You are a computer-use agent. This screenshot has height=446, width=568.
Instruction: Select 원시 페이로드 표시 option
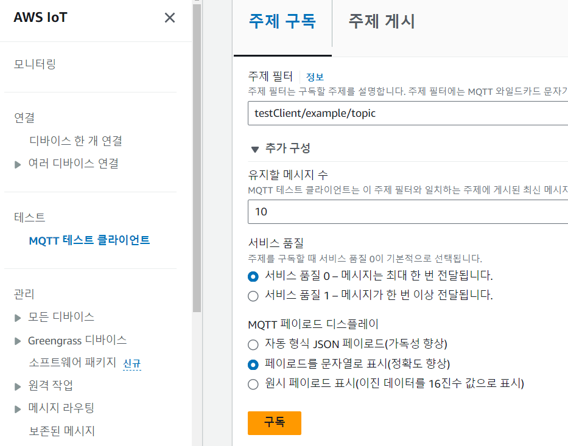pos(253,384)
